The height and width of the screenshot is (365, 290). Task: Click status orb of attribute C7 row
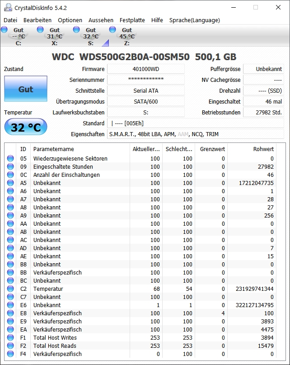point(10,297)
